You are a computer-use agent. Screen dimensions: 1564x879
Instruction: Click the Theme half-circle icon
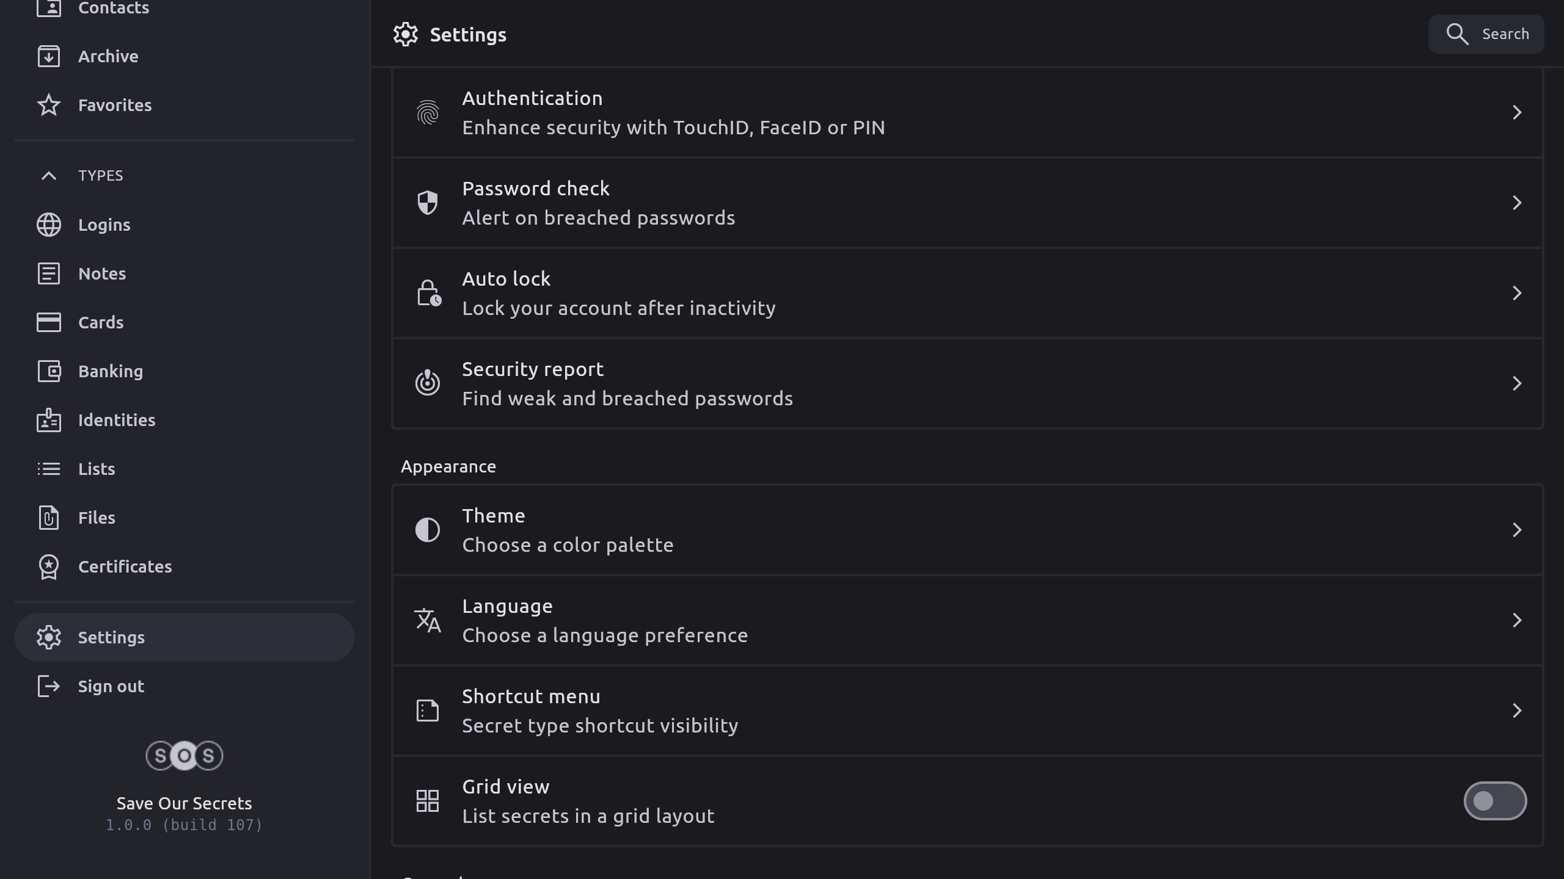[x=428, y=530]
